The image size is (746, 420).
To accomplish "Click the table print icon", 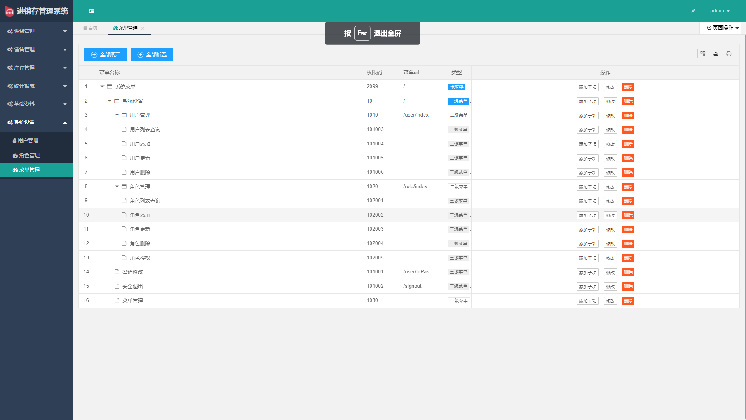I will pos(729,54).
